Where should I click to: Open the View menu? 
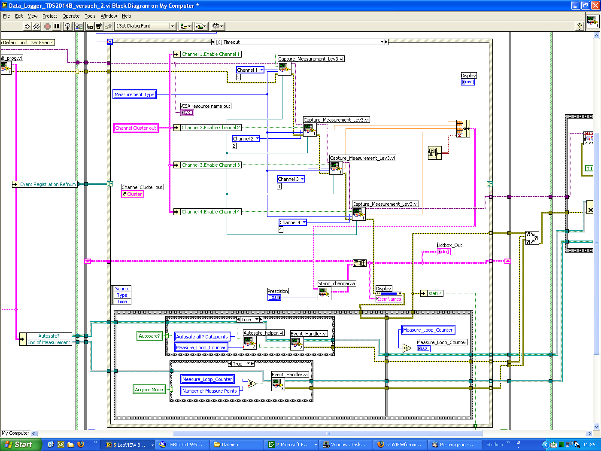[x=33, y=16]
